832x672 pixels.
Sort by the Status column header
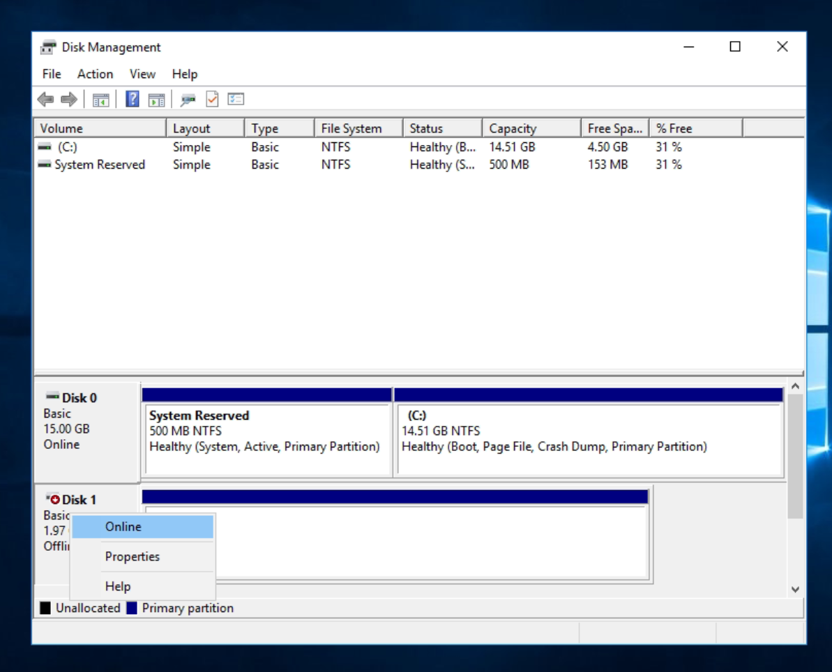coord(443,128)
